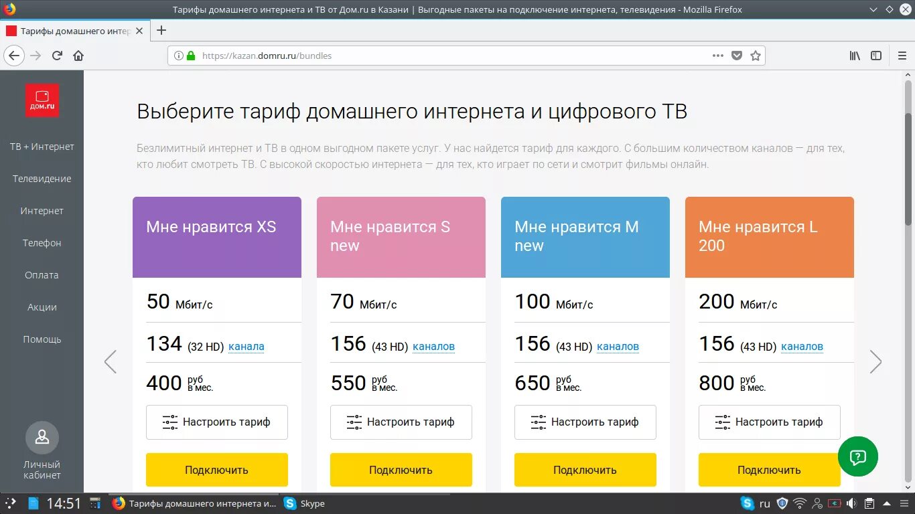Open the KDE application launcher icon
This screenshot has height=514, width=915.
tap(10, 503)
